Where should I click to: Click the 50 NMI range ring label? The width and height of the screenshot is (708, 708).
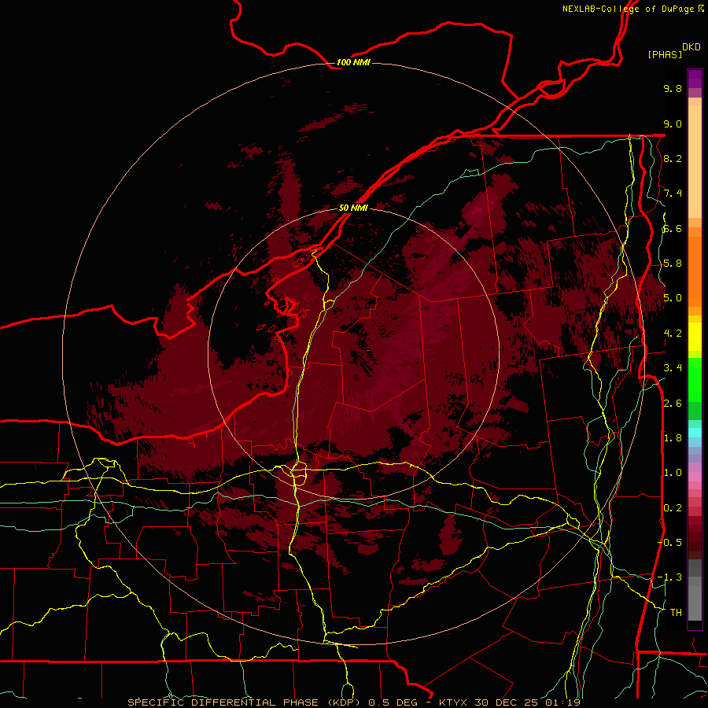pos(353,208)
